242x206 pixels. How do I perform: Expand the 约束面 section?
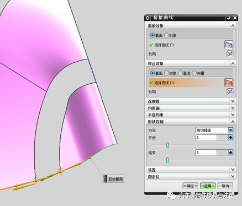coord(233,108)
